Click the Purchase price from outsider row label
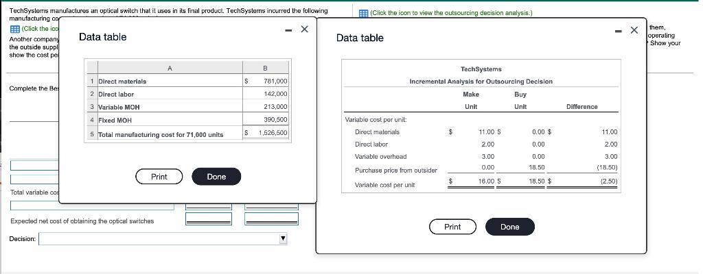This screenshot has width=703, height=274. pos(396,171)
